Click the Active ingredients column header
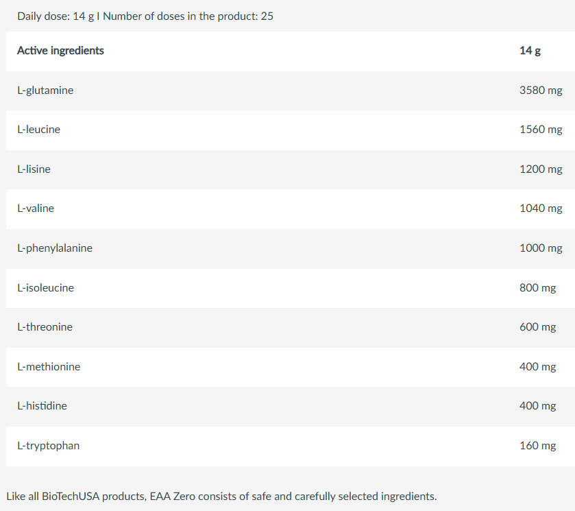 pyautogui.click(x=61, y=51)
